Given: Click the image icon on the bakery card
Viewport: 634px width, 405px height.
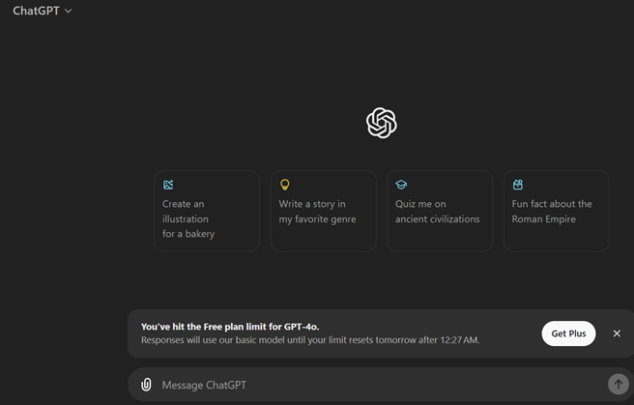Looking at the screenshot, I should click(168, 185).
